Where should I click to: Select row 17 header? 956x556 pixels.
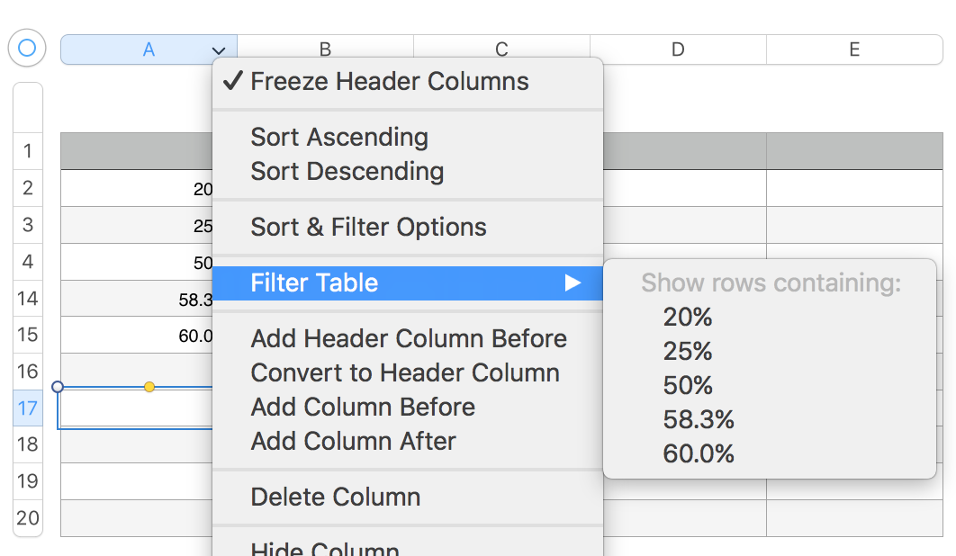pyautogui.click(x=28, y=408)
